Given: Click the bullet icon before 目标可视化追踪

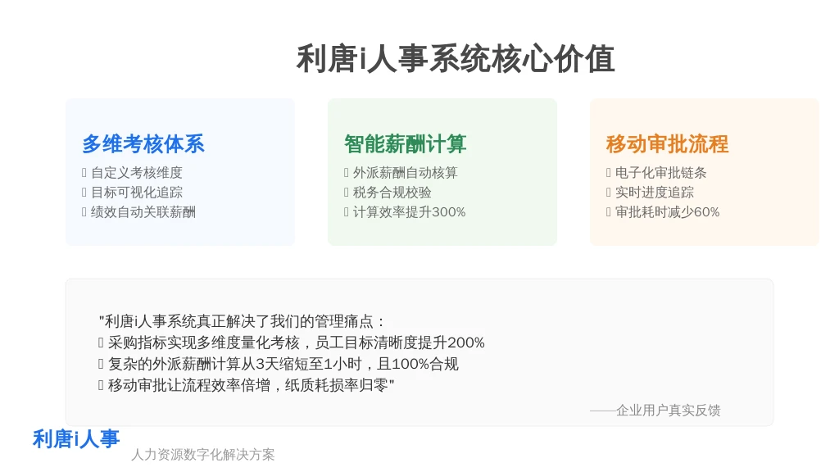Looking at the screenshot, I should 84,192.
